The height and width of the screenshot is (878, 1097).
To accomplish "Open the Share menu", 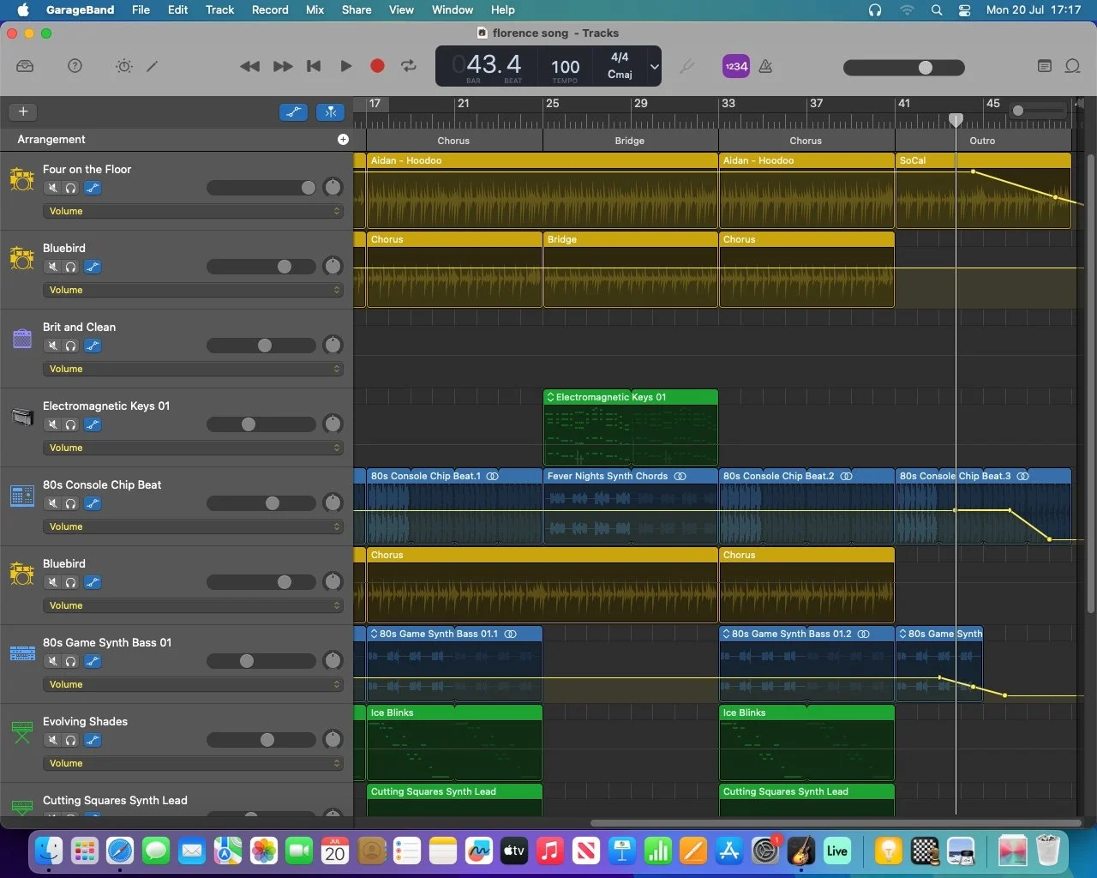I will (x=357, y=10).
